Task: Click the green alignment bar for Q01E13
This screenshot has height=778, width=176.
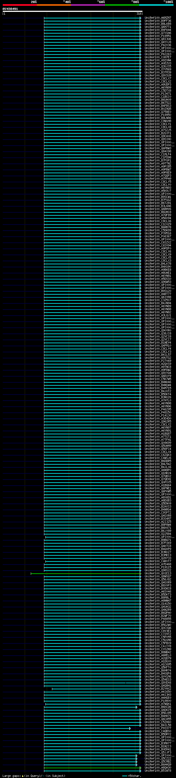Action: click(86, 573)
